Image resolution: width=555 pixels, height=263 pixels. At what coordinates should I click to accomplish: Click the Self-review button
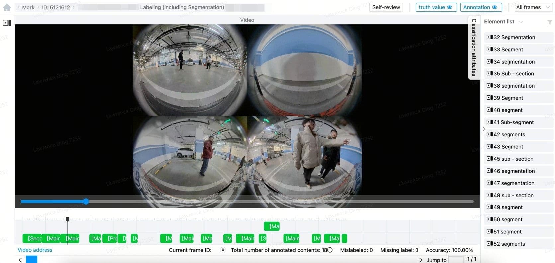tap(386, 7)
